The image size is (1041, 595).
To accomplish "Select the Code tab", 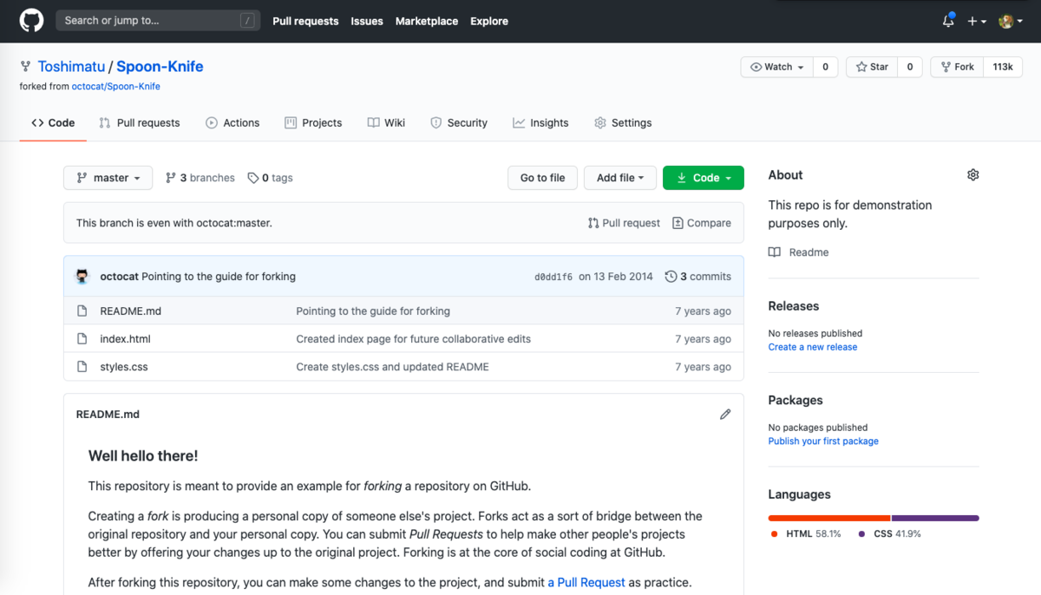I will pos(53,123).
